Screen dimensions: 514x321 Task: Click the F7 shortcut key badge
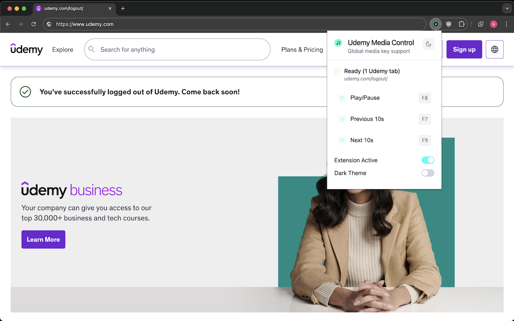[425, 119]
